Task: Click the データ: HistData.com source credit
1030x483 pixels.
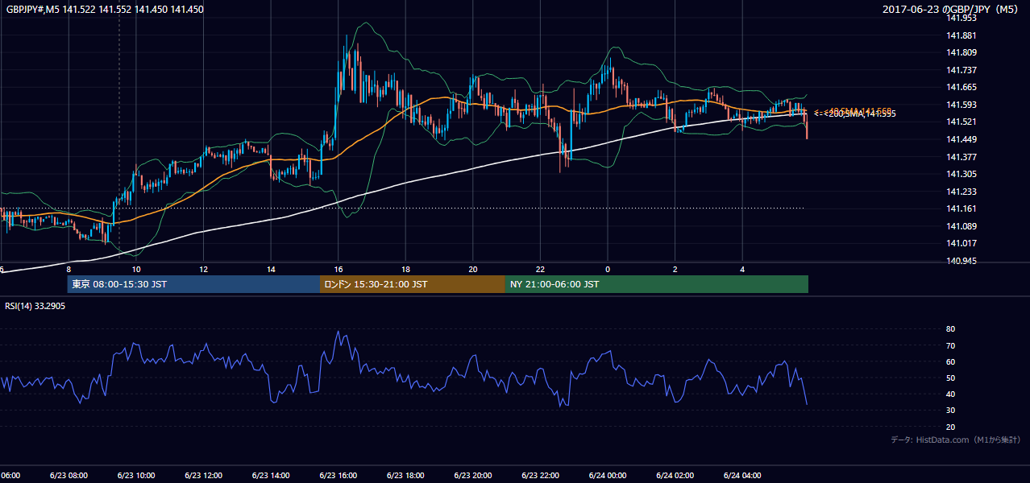Action: [956, 440]
